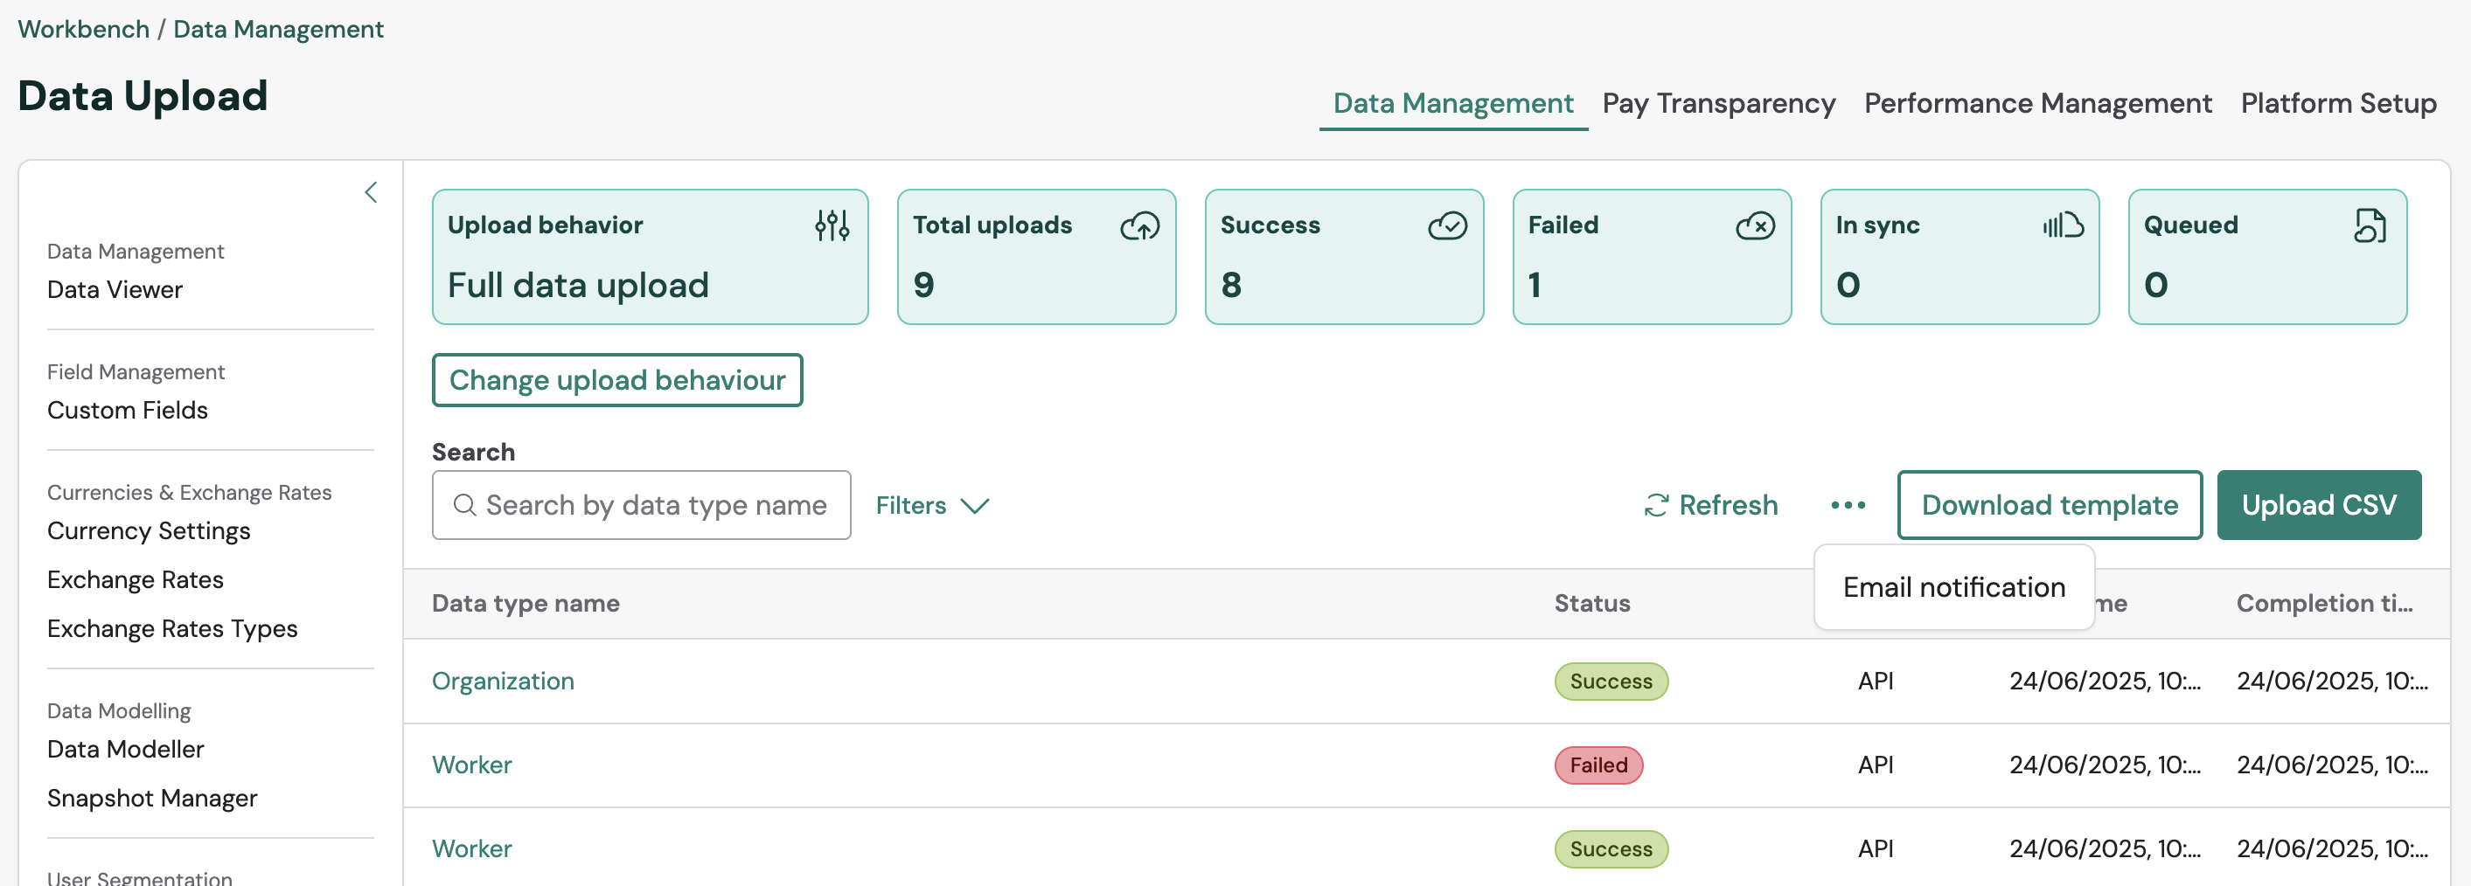
Task: Focus the Search by data type name field
Action: [654, 505]
